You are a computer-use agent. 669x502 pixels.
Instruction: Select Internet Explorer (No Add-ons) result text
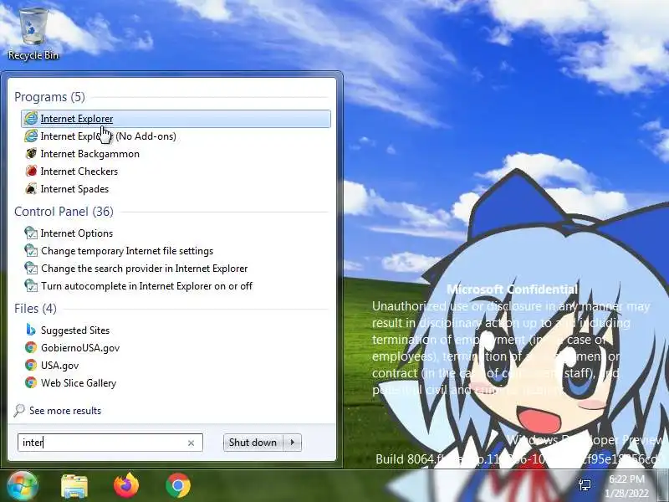point(109,136)
